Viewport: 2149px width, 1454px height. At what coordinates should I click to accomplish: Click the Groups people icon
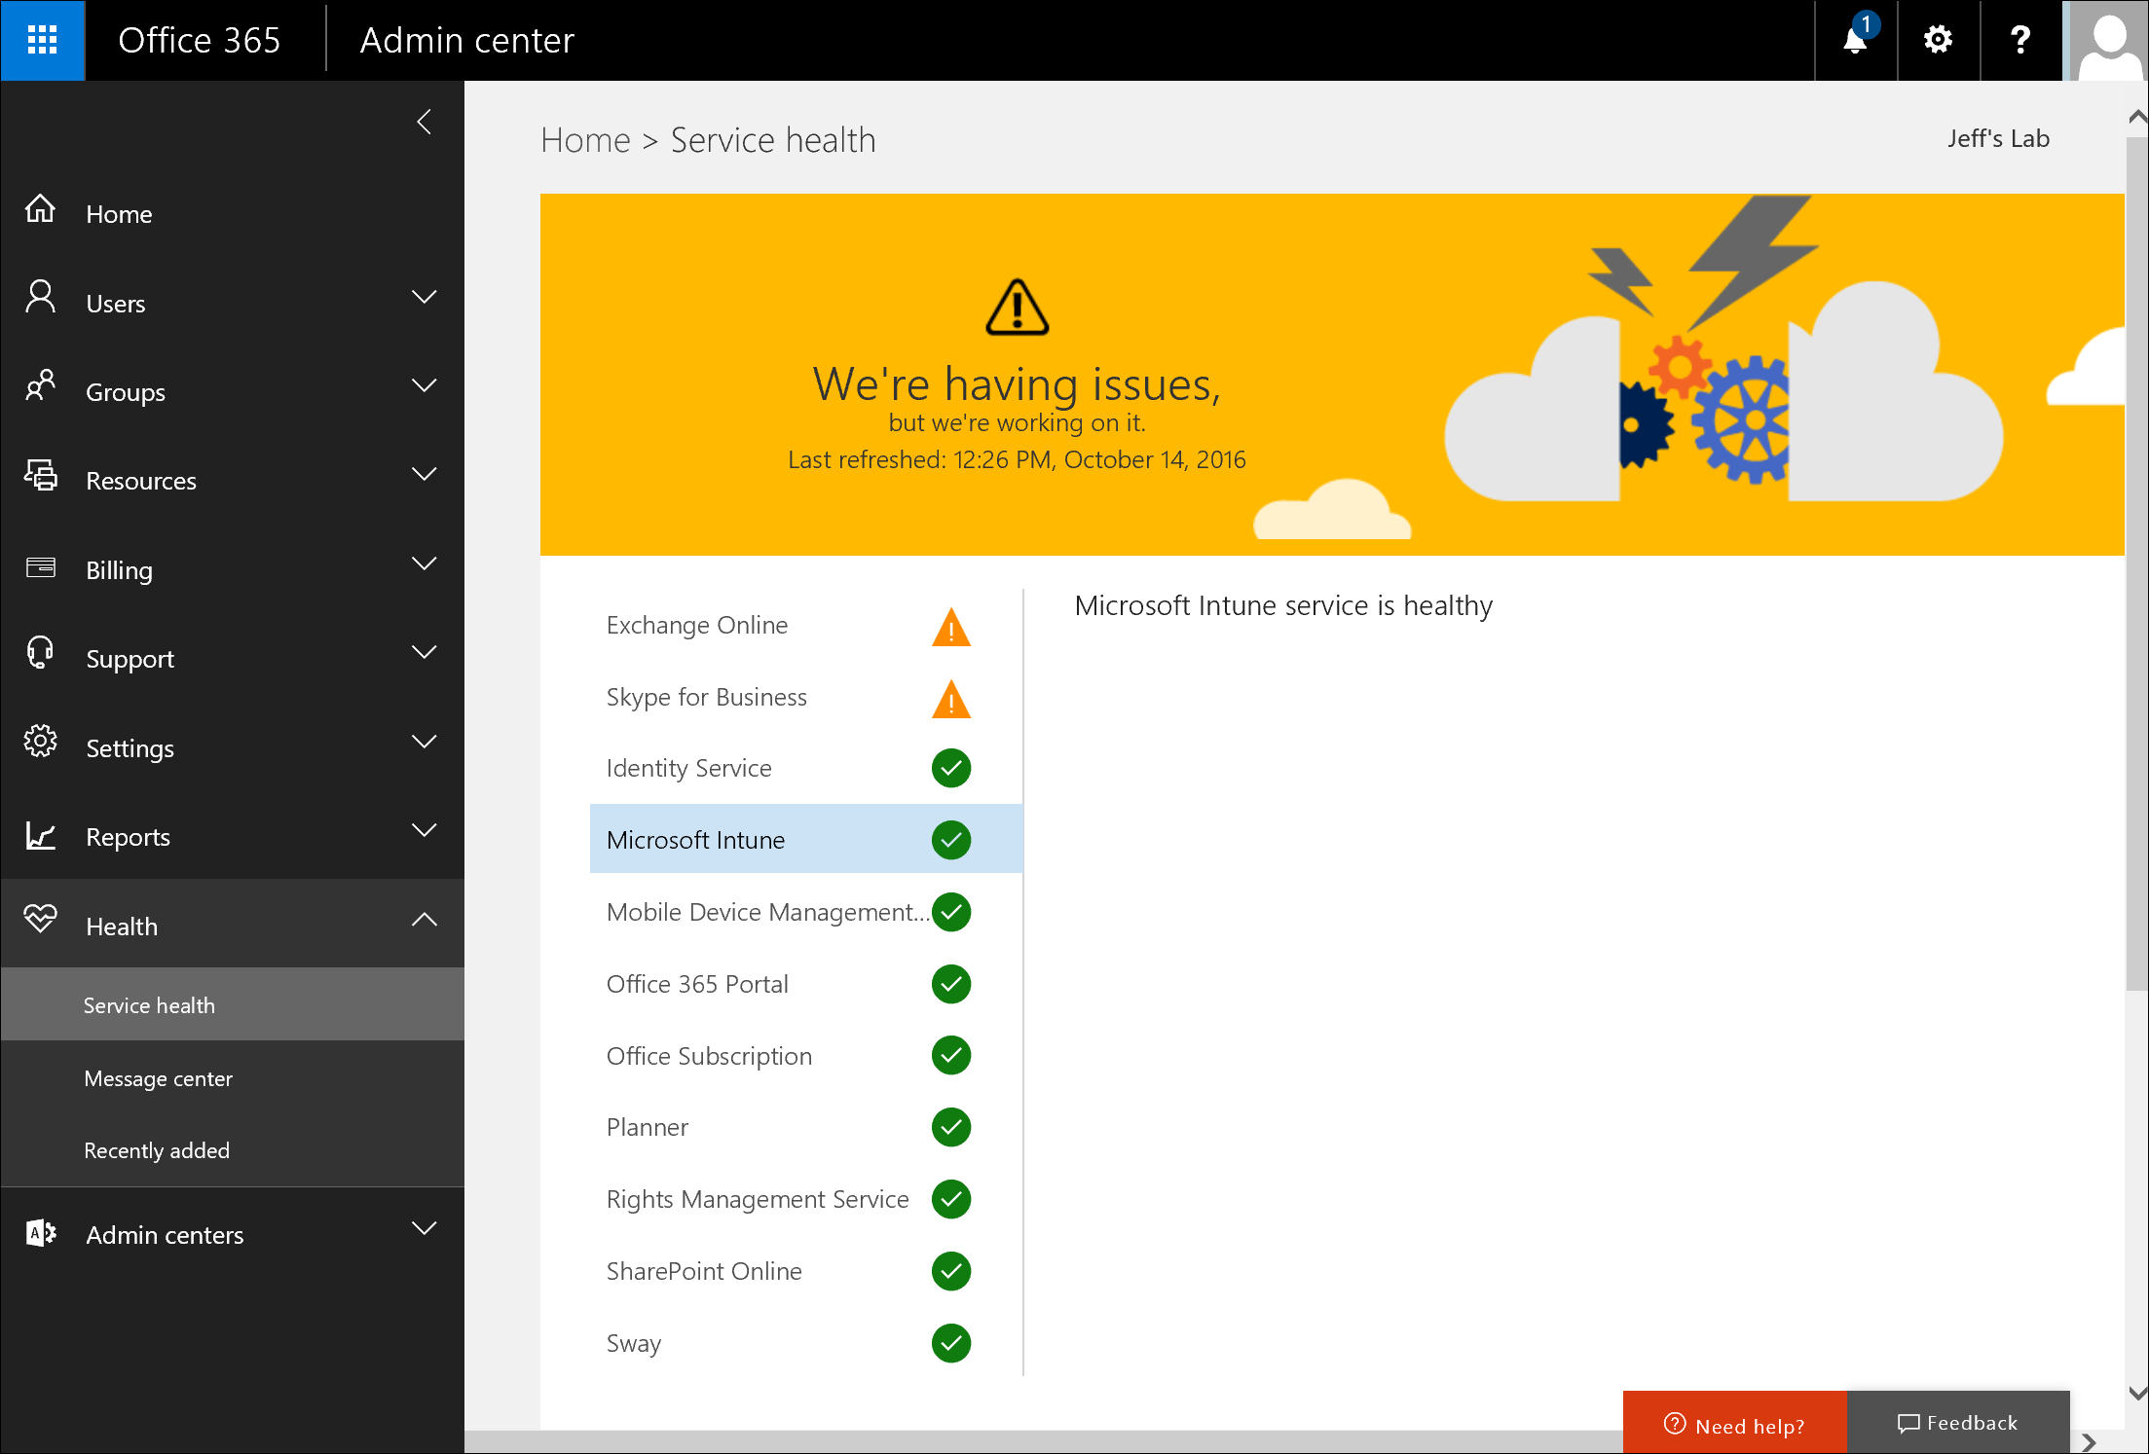click(x=40, y=385)
